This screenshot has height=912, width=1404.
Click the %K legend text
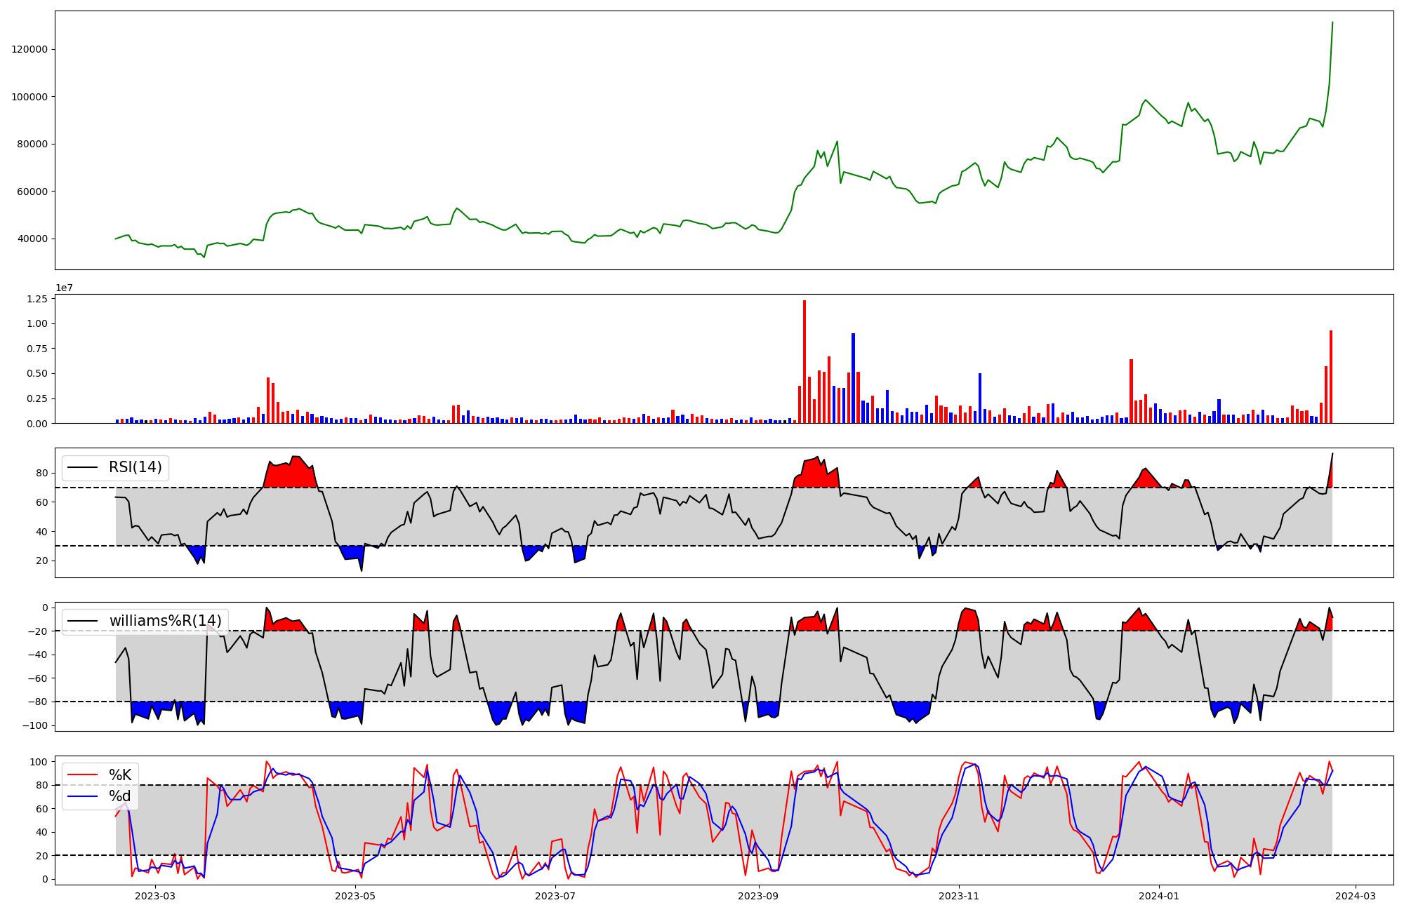120,775
